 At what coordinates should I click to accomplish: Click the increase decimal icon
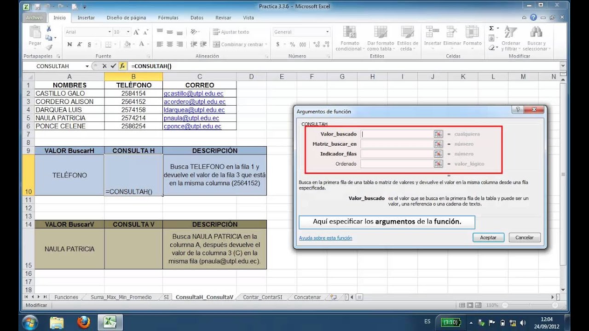(317, 45)
